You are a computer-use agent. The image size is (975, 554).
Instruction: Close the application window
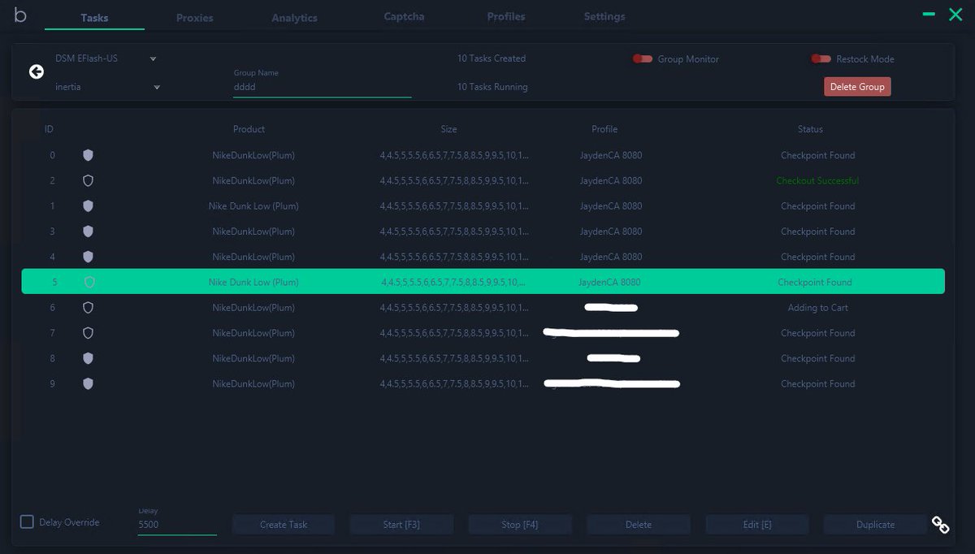(955, 15)
